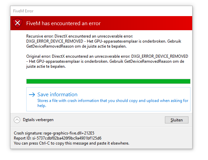
Task: Click the blue Save information arrow icon
Action: (32, 95)
